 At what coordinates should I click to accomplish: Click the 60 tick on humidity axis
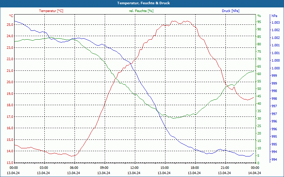coord(259,74)
